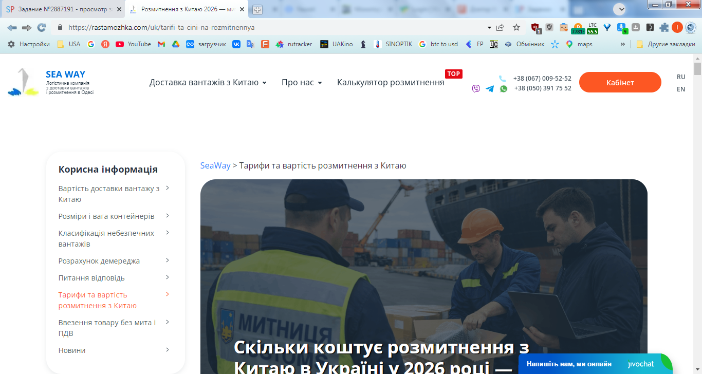Switch site language to EN
The width and height of the screenshot is (702, 374).
(681, 89)
